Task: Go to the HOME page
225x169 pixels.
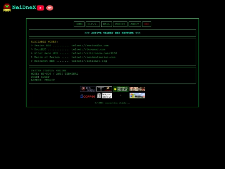Action: pyautogui.click(x=79, y=24)
